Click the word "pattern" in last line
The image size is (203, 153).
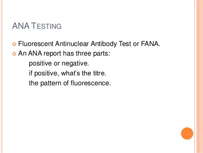pos(51,83)
